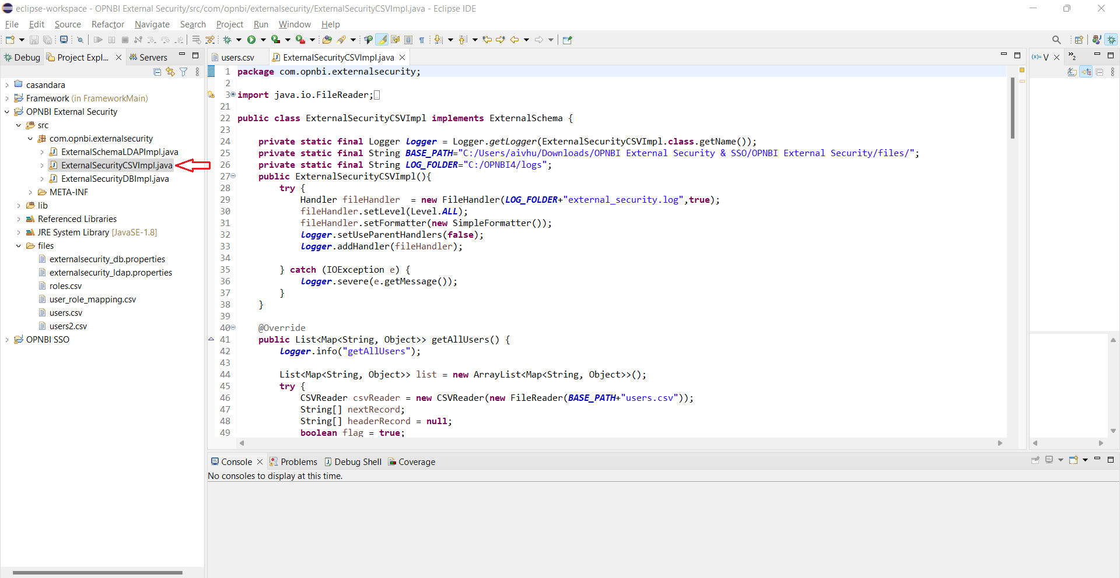Toggle Skip All Breakpoints
Image resolution: width=1120 pixels, height=578 pixels.
[80, 40]
